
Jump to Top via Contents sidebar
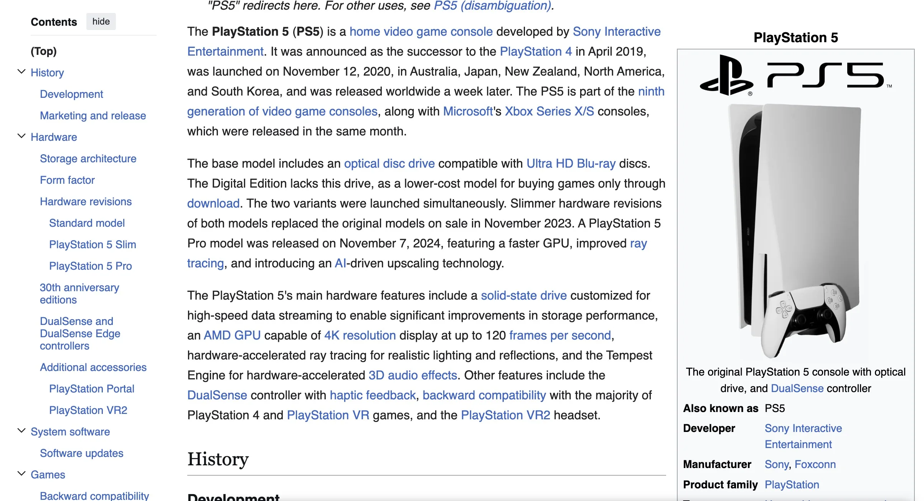(x=43, y=51)
